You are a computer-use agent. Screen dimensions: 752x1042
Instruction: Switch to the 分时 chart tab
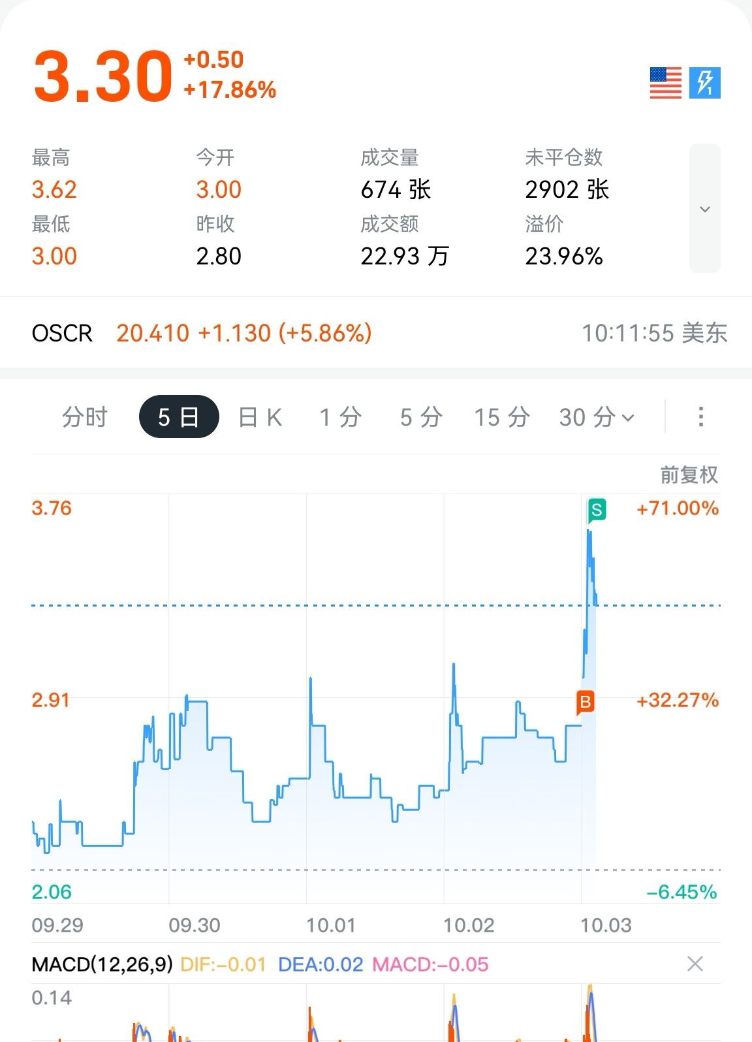click(85, 417)
